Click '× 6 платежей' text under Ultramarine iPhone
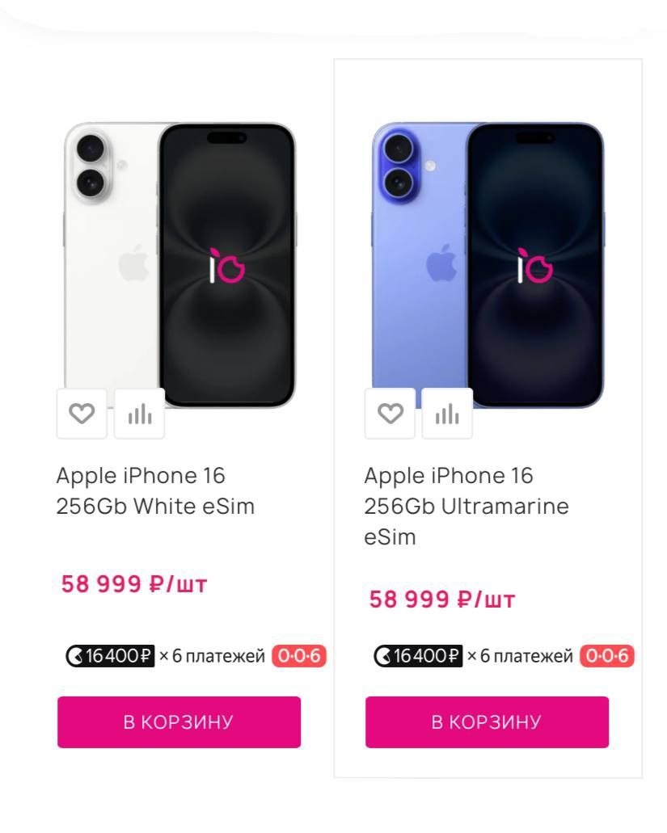The width and height of the screenshot is (667, 833). coord(520,656)
